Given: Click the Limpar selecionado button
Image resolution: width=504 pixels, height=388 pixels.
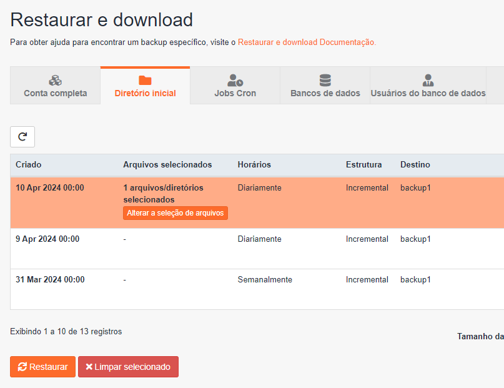Looking at the screenshot, I should coord(128,367).
